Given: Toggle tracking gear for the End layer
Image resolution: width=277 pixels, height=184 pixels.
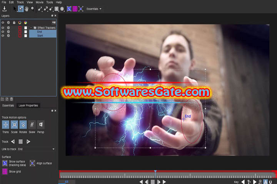Looking at the screenshot, I should pos(8,32).
